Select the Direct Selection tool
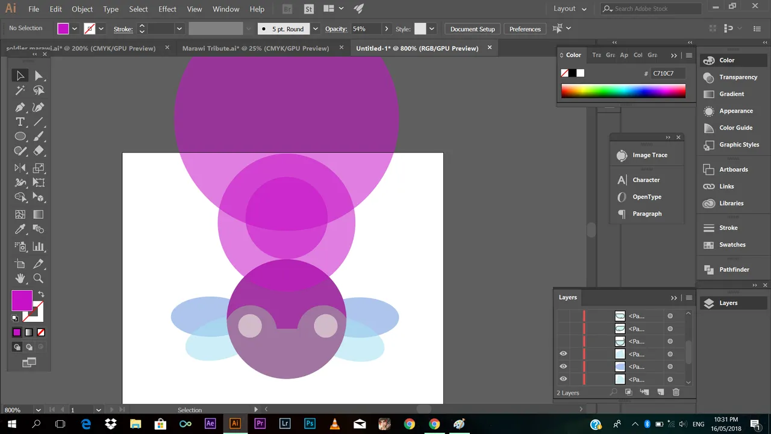The height and width of the screenshot is (434, 771). click(x=39, y=75)
